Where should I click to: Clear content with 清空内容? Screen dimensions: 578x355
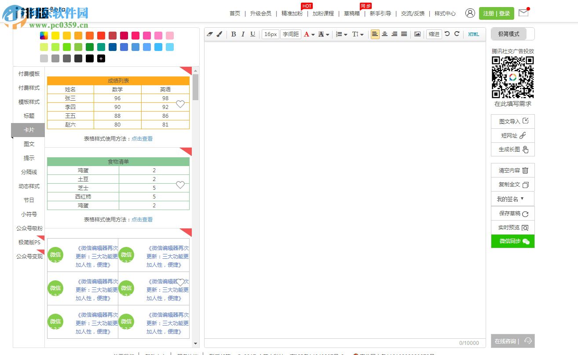[x=513, y=170]
